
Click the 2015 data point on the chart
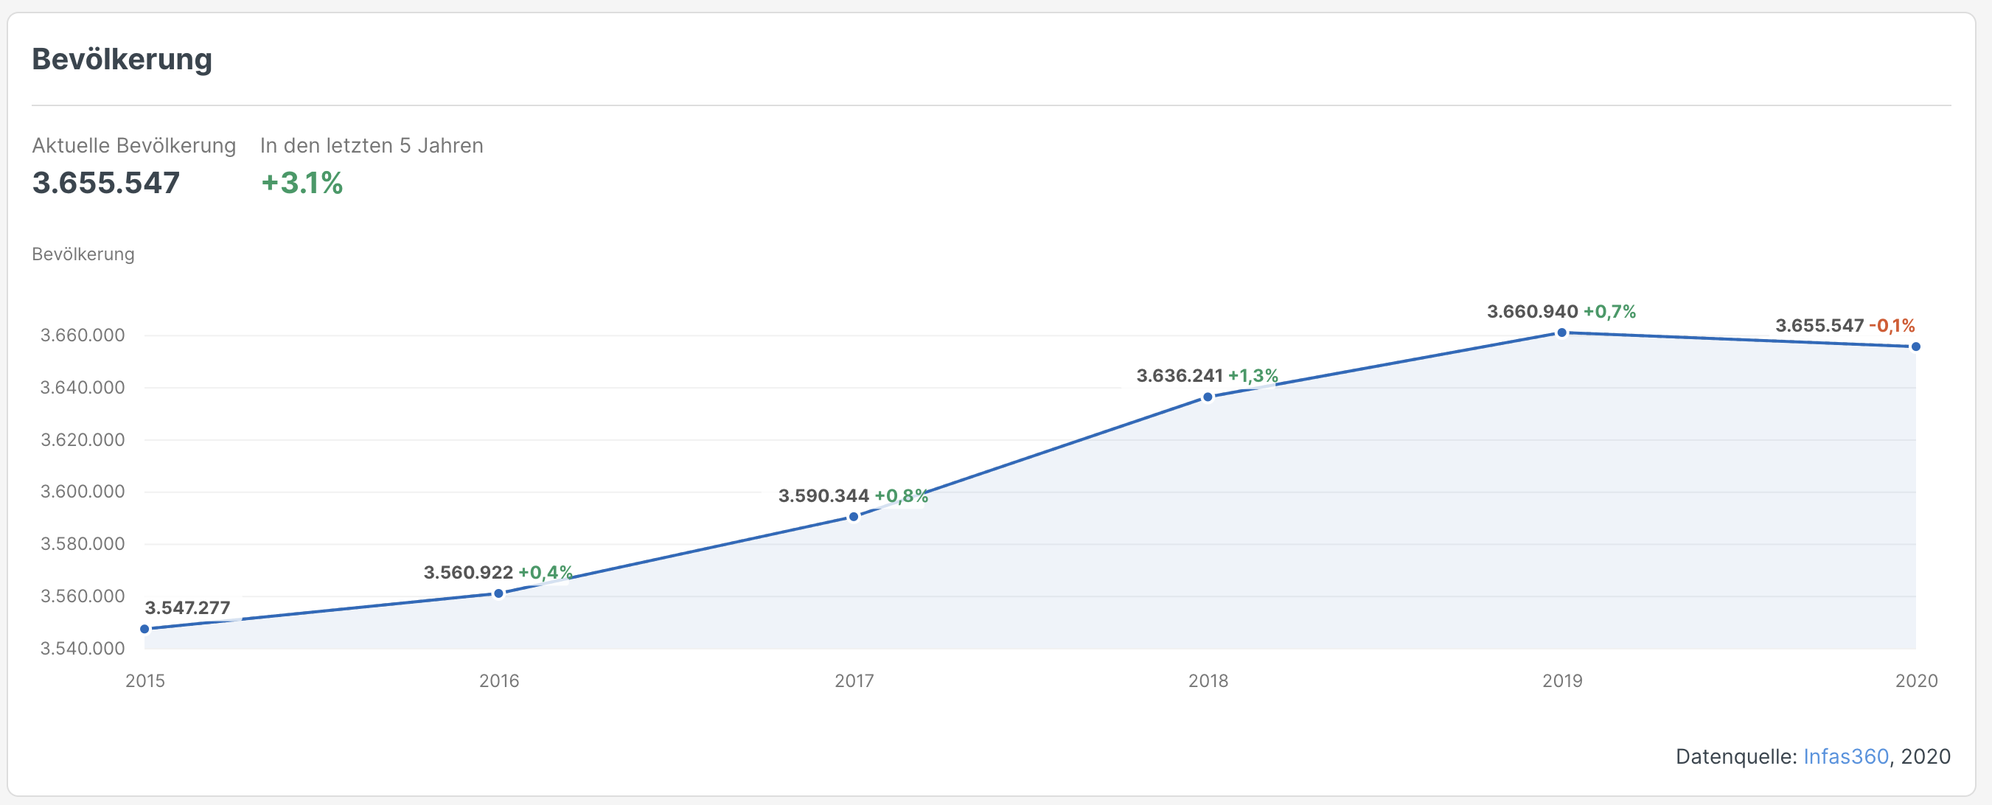click(144, 629)
